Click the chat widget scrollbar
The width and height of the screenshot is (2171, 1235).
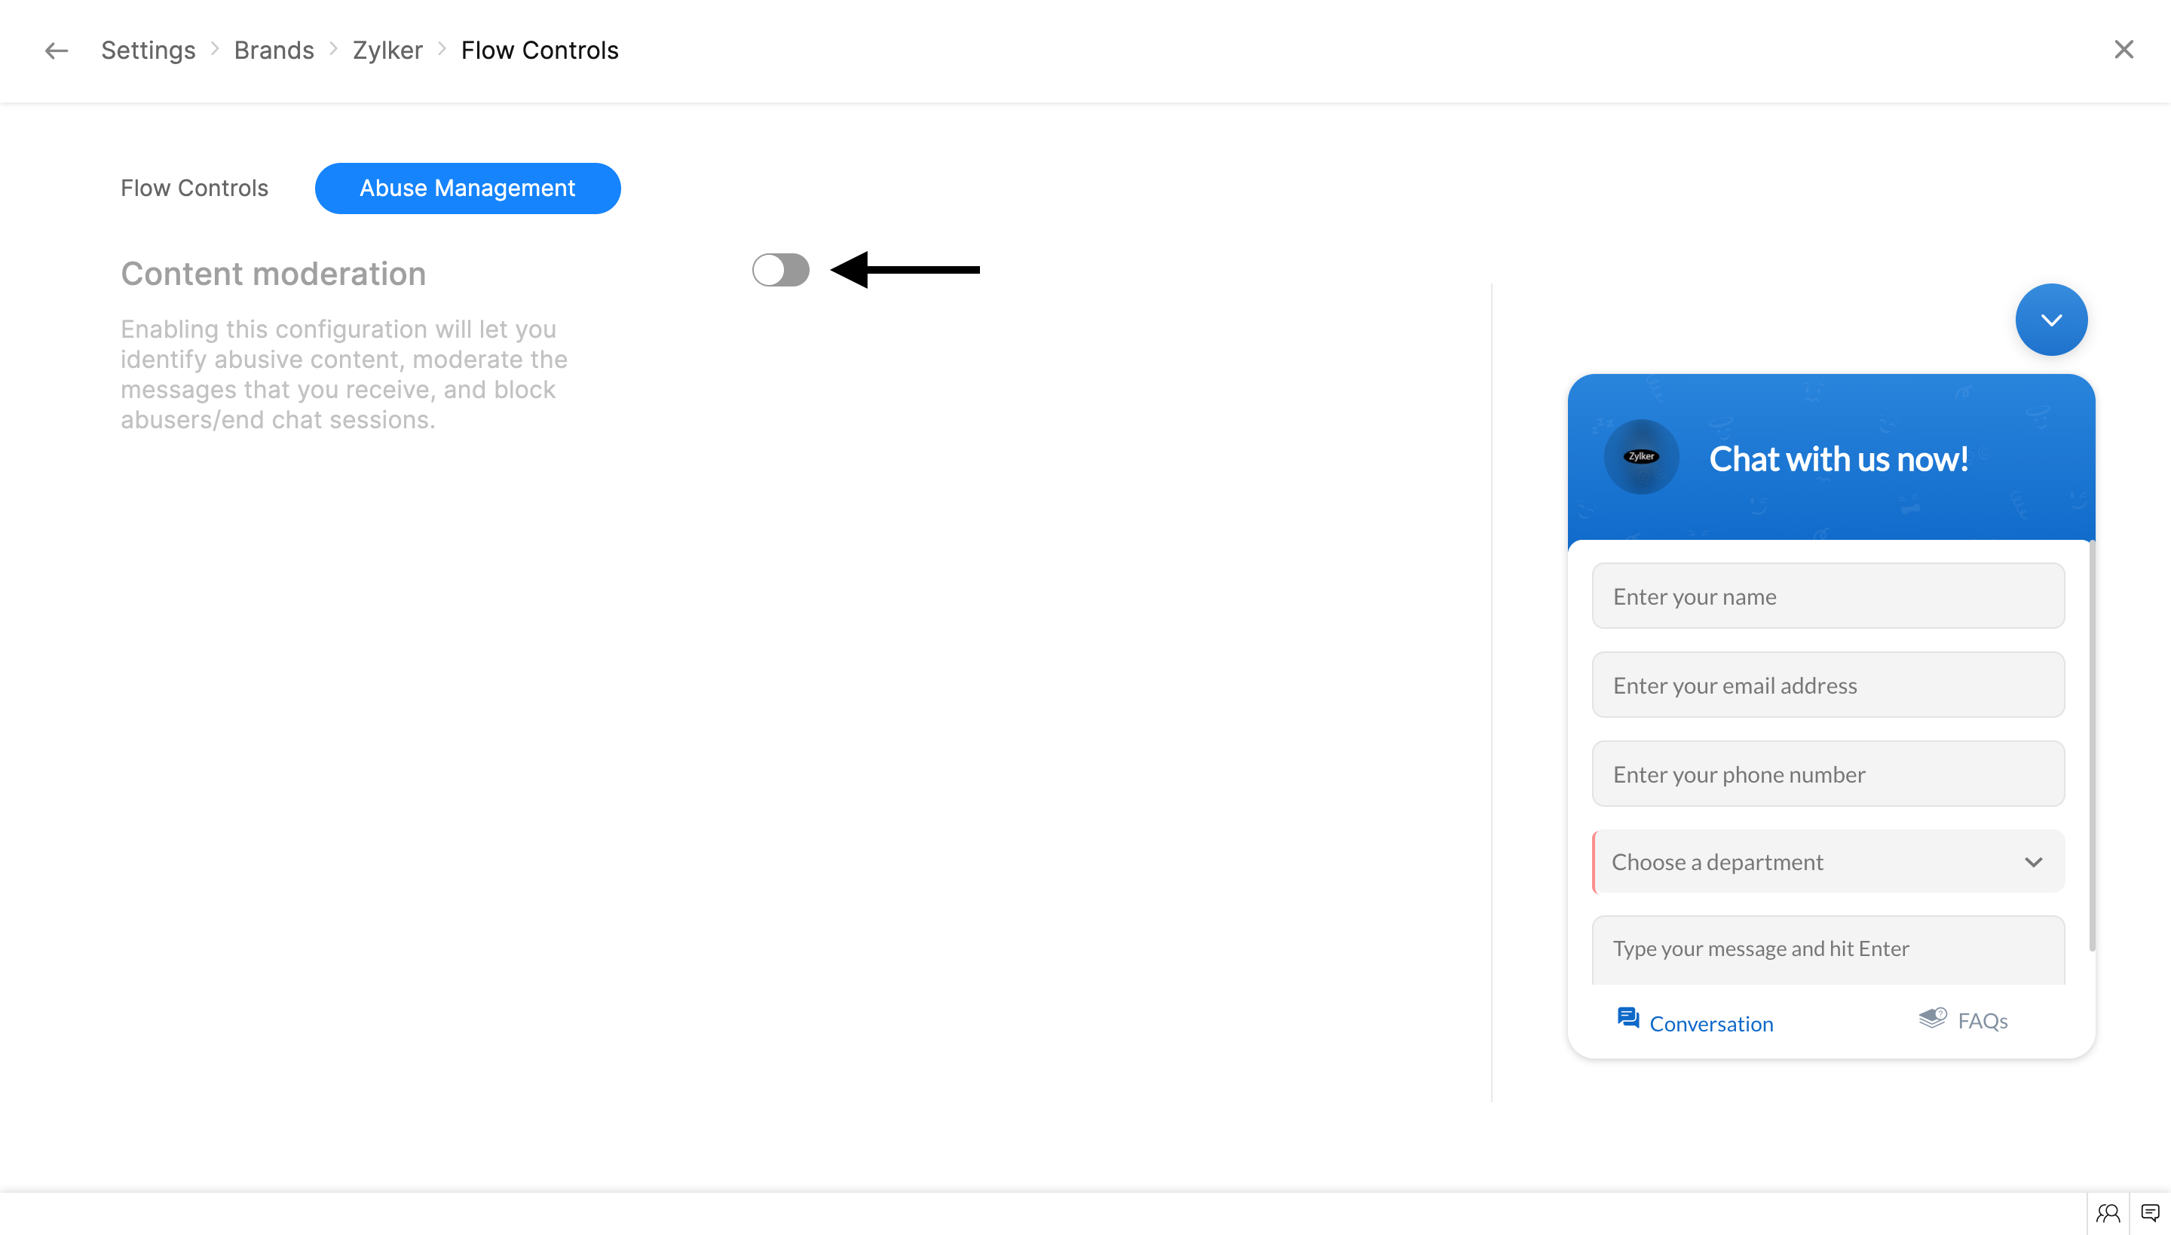2091,746
